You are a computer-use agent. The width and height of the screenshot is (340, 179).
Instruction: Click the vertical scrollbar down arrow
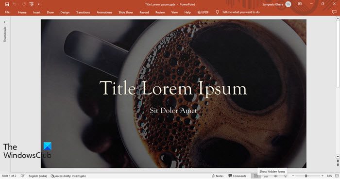click(x=338, y=156)
